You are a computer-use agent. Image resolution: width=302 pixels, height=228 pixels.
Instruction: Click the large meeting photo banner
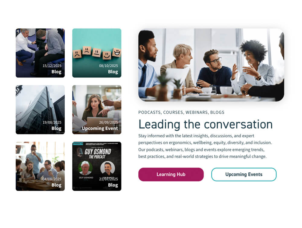tap(211, 65)
